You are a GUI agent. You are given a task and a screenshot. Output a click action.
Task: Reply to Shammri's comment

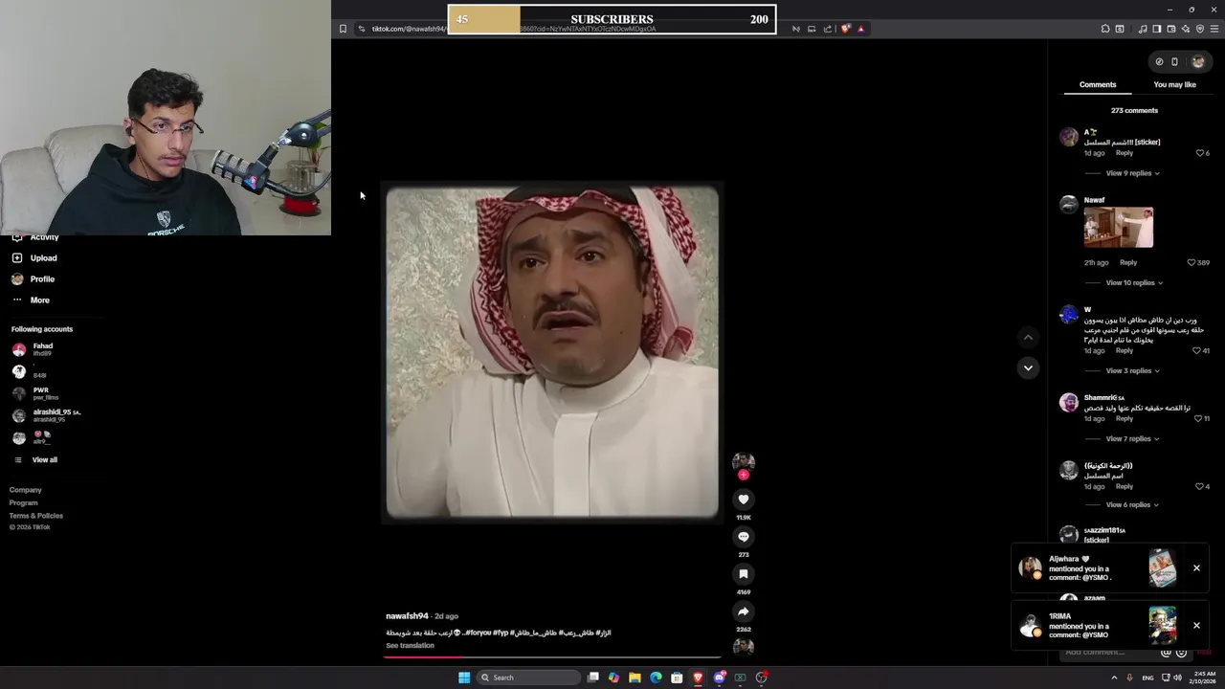point(1125,418)
